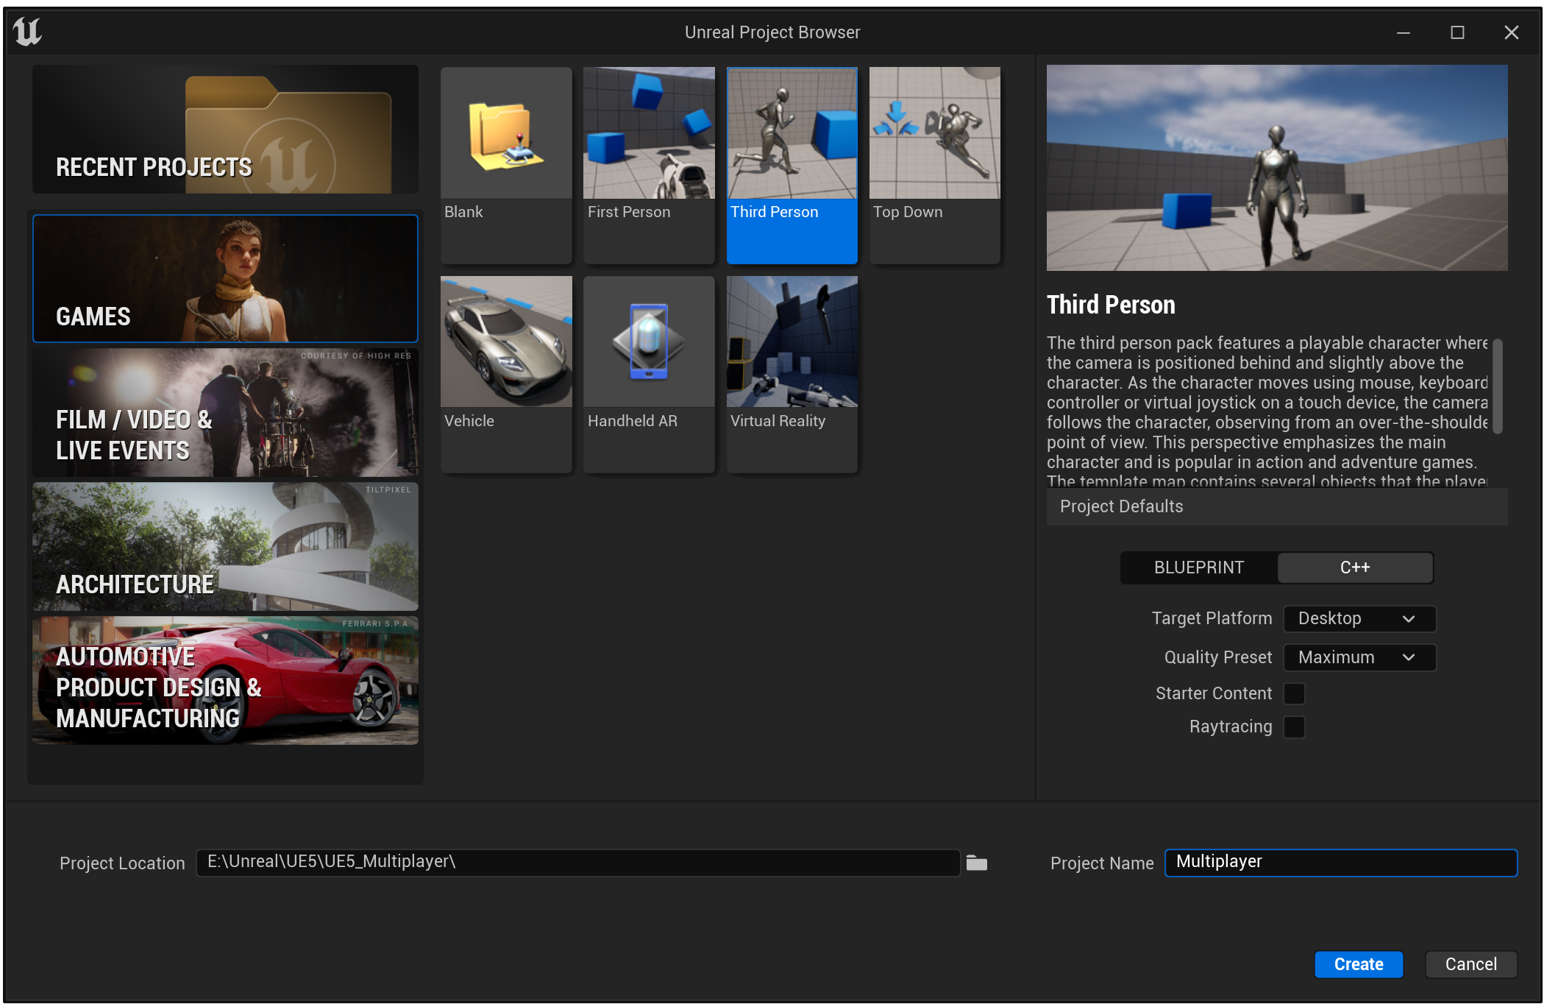The width and height of the screenshot is (1547, 1004).
Task: Open folder browser for project location
Action: click(976, 863)
